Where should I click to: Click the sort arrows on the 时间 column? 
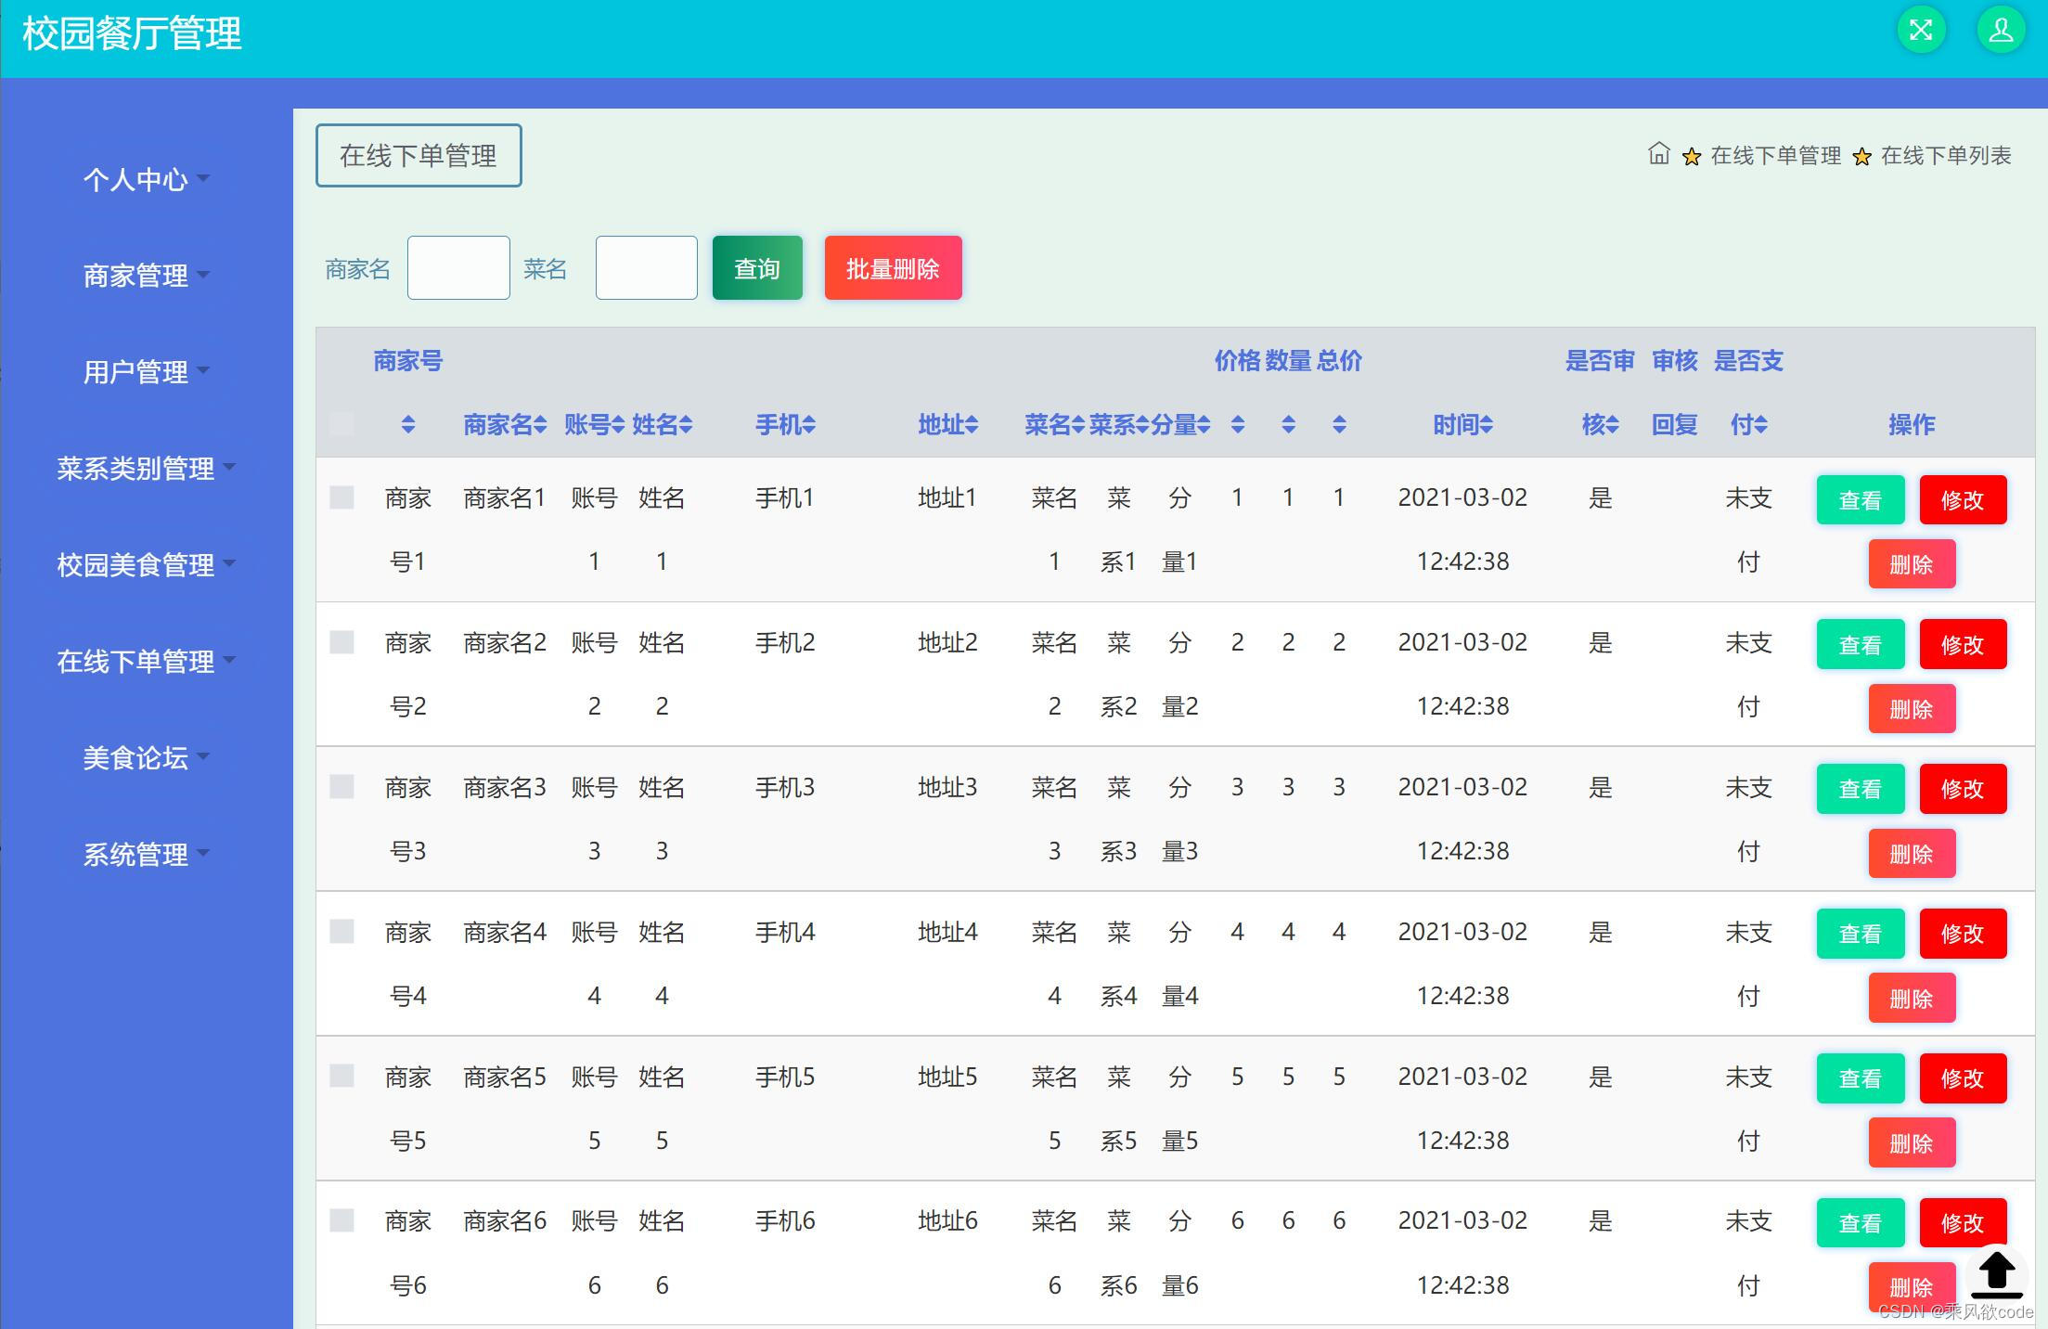[x=1488, y=425]
